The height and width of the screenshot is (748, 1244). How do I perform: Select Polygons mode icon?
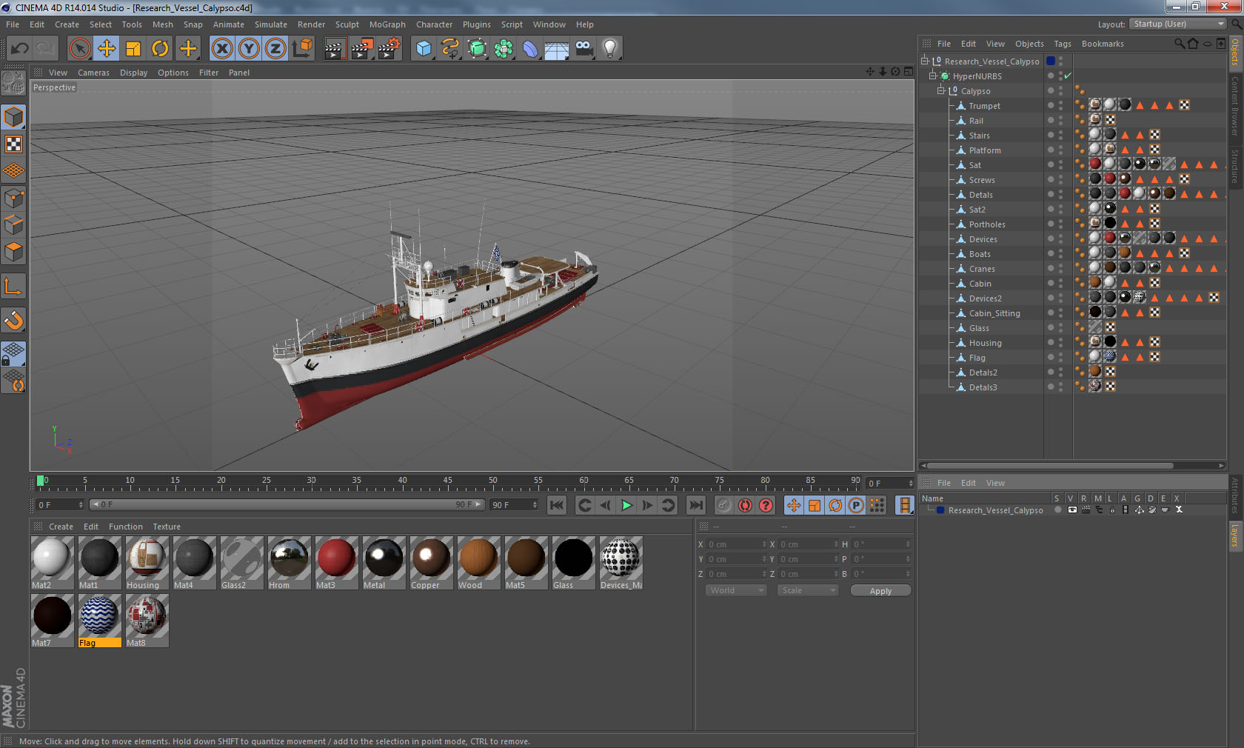coord(14,252)
